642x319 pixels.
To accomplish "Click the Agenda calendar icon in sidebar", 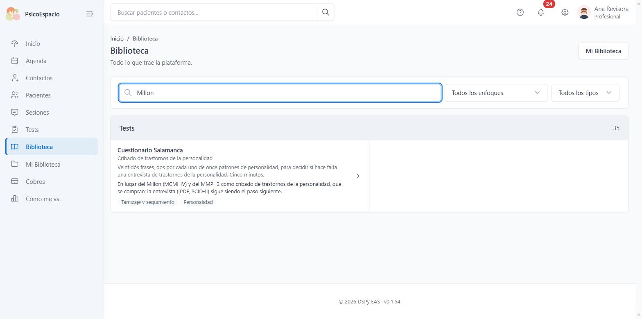I will (x=15, y=61).
